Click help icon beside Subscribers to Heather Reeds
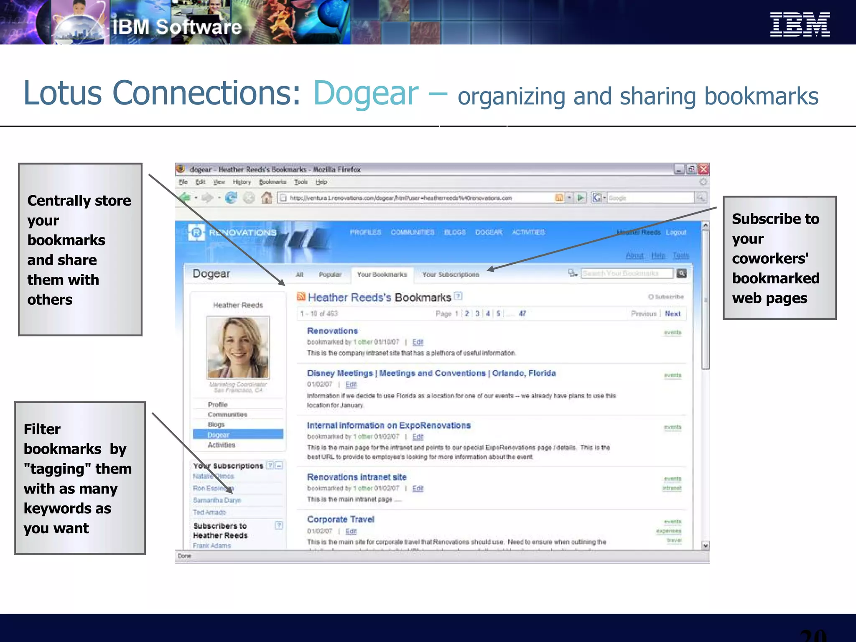The height and width of the screenshot is (642, 856). click(279, 525)
